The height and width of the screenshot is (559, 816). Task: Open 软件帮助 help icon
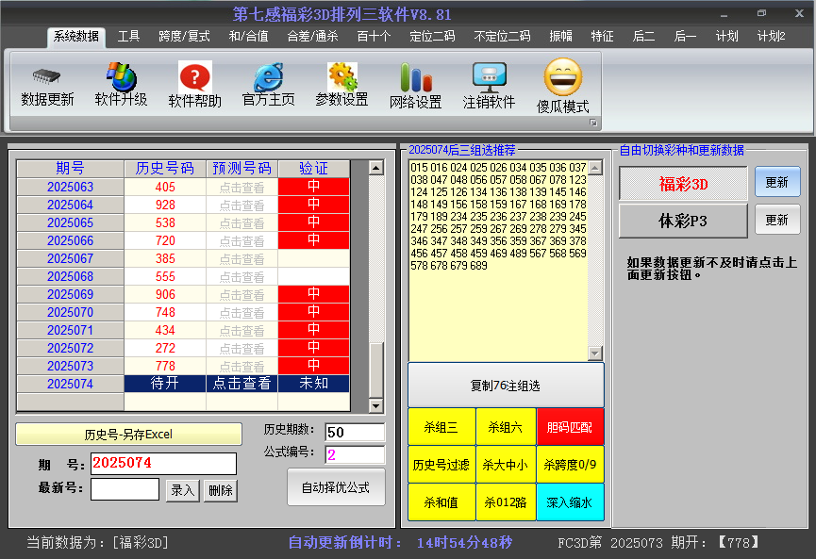click(x=194, y=77)
